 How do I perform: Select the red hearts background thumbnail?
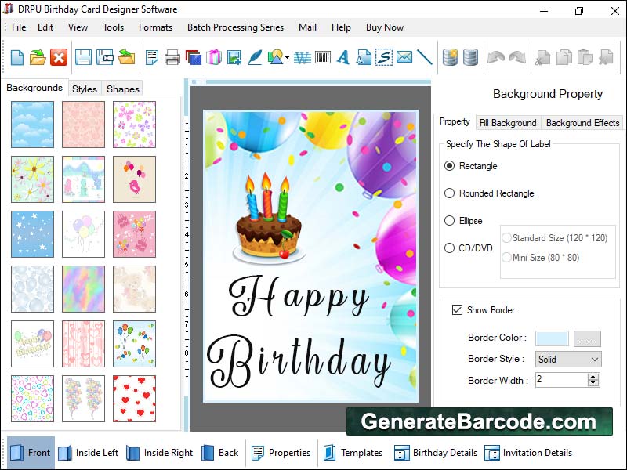(134, 399)
